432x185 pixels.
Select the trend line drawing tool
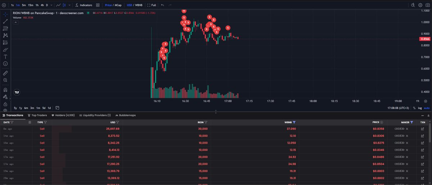coord(5,21)
